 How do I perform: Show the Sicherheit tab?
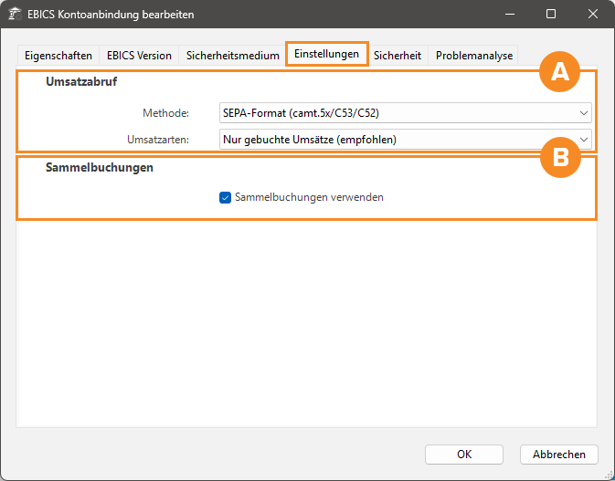coord(398,56)
